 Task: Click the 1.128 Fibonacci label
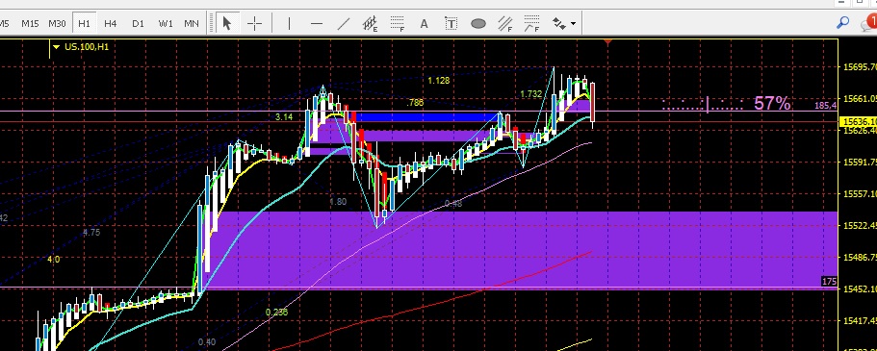point(439,81)
